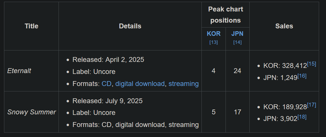Follow citation 18 beside JPN sales 3,902
The width and height of the screenshot is (326, 137).
tap(302, 117)
